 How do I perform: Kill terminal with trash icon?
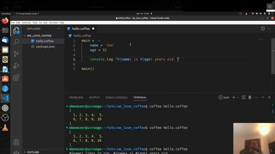250,97
